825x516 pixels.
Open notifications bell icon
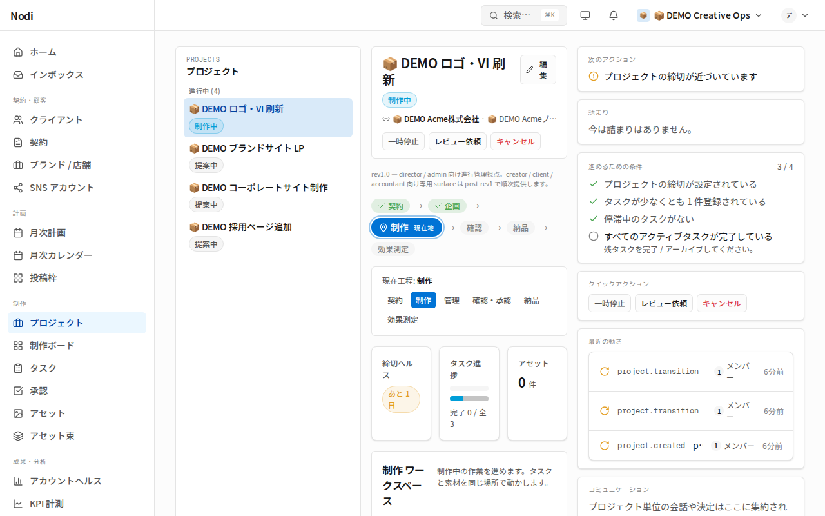[614, 15]
